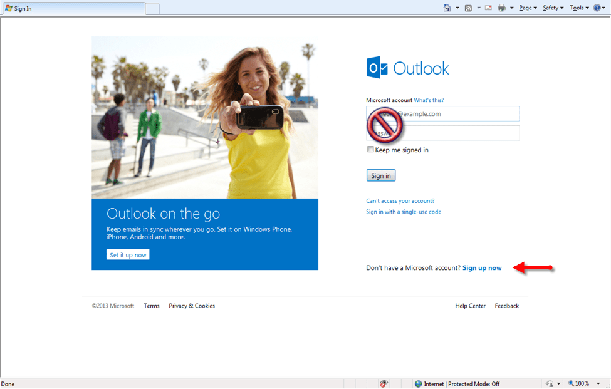Click the Outlook on the go promo photo
Screen dimensions: 611x389
(205, 117)
